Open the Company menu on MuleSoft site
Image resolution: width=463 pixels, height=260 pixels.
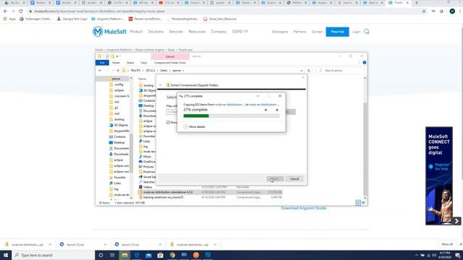point(218,31)
